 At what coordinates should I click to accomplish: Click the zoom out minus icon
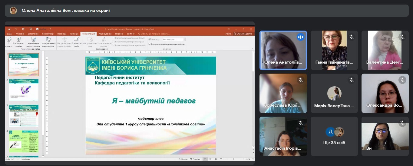(225, 159)
